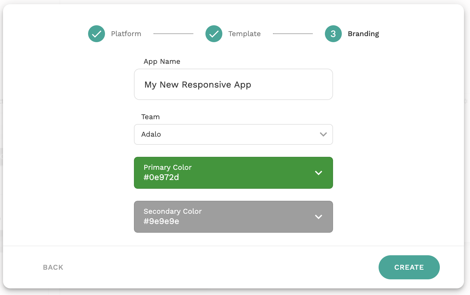Screen dimensions: 470x295
Task: Click the Template step checkmark icon
Action: pos(214,34)
